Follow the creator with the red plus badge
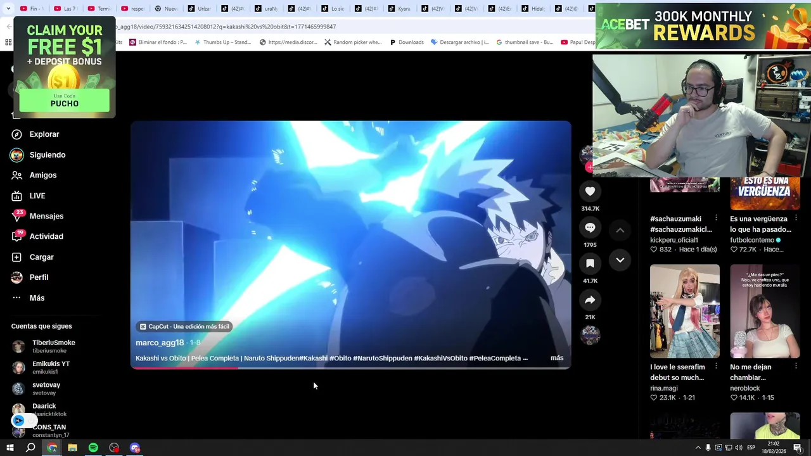 589,167
